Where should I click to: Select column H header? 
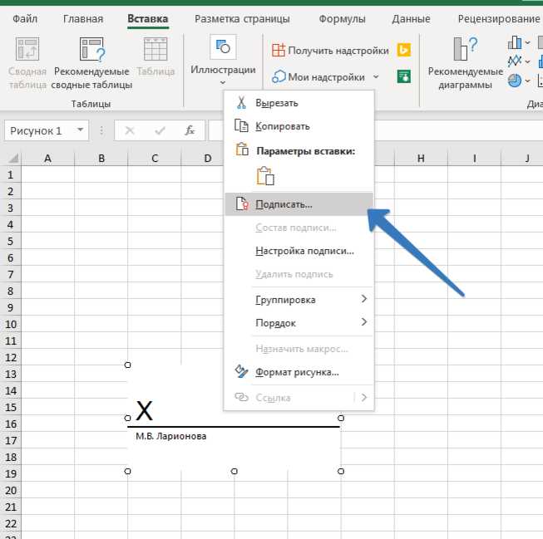(x=421, y=159)
